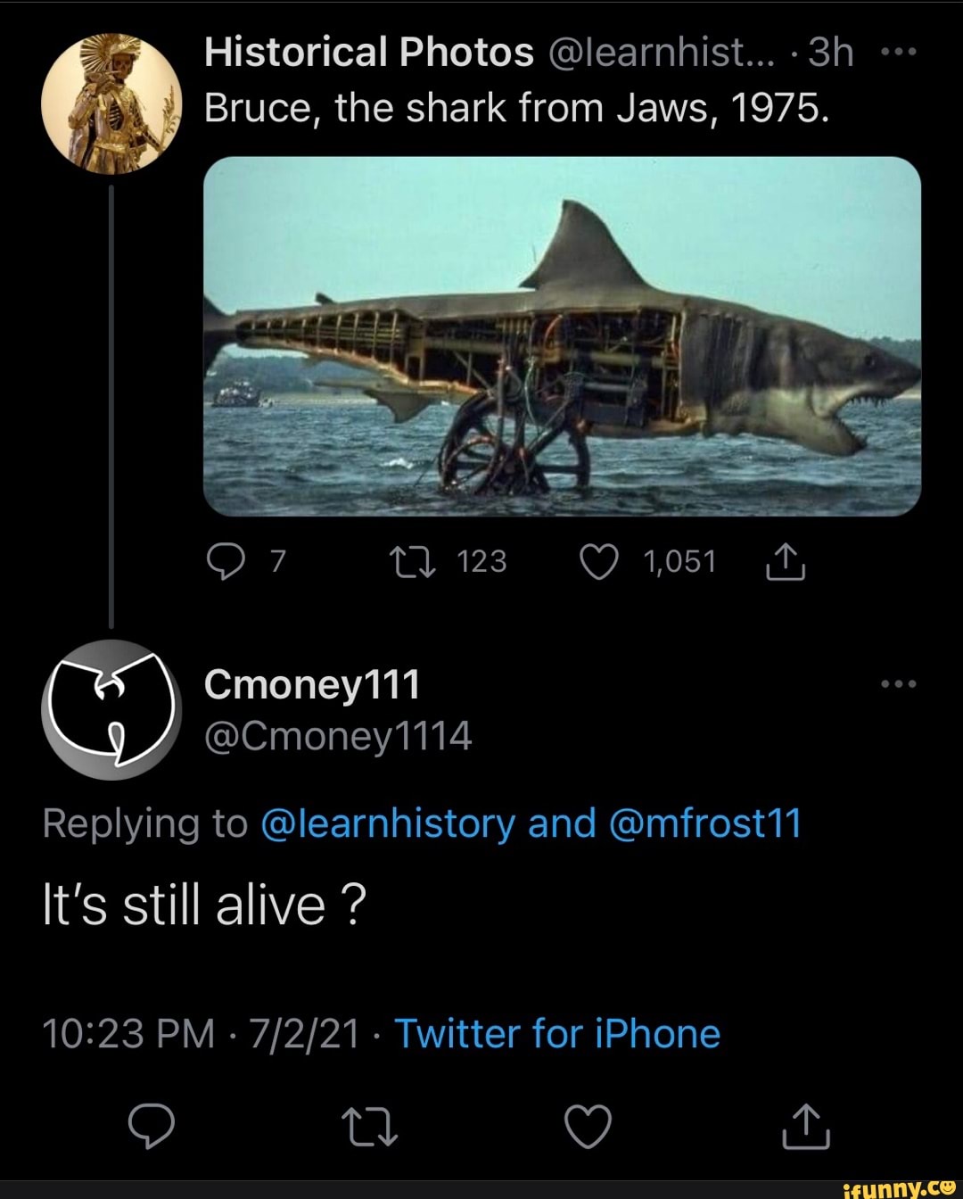The image size is (963, 1199).
Task: Like the Historical Photos tweet
Action: (x=598, y=562)
